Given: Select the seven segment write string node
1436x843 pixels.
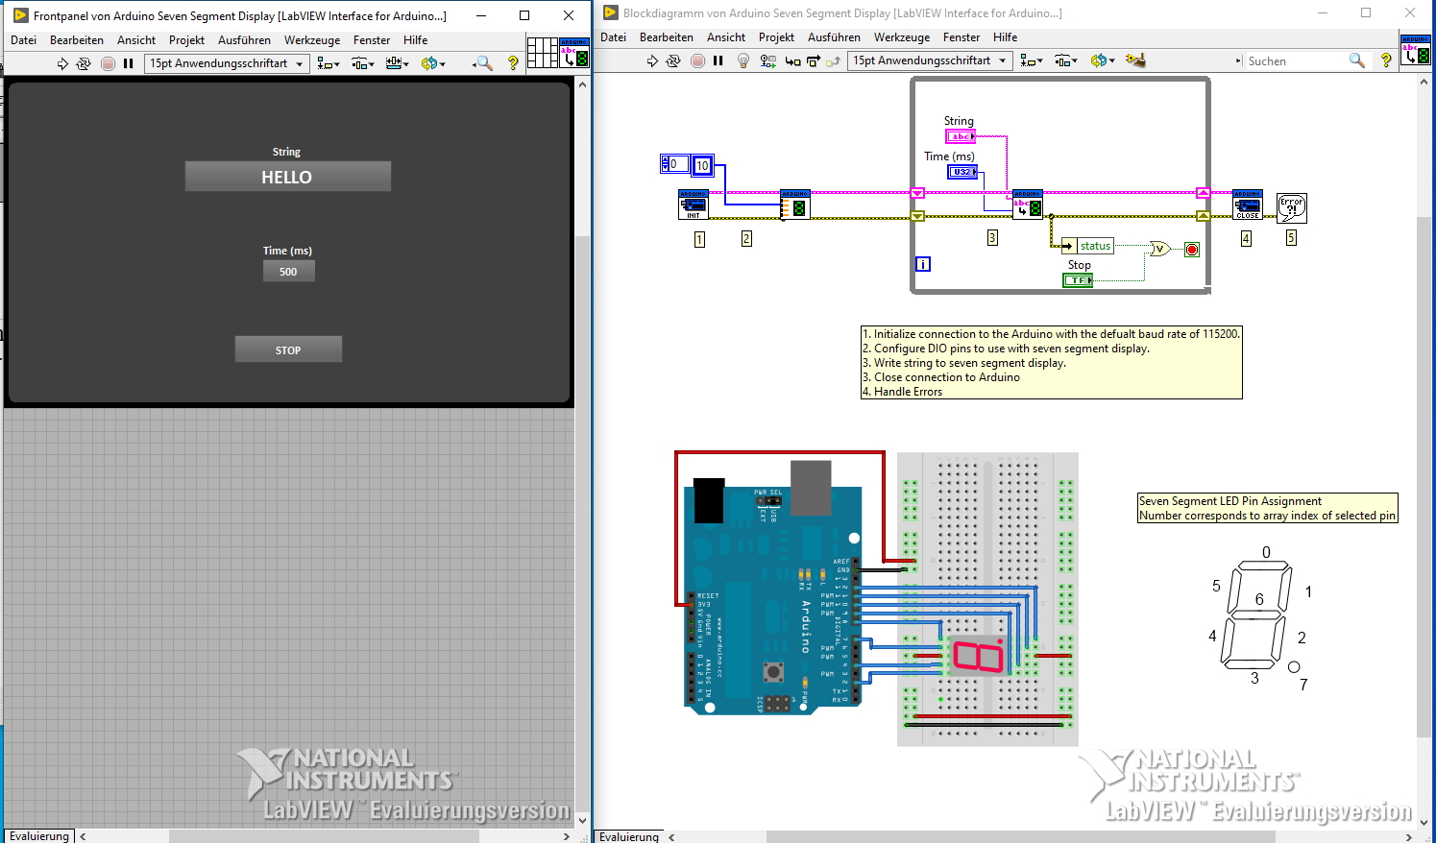Looking at the screenshot, I should (x=1027, y=205).
